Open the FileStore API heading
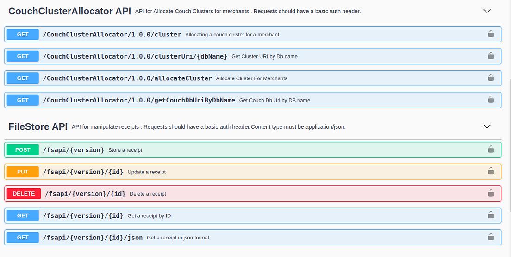Screen dimensions: 511x257 [38, 126]
